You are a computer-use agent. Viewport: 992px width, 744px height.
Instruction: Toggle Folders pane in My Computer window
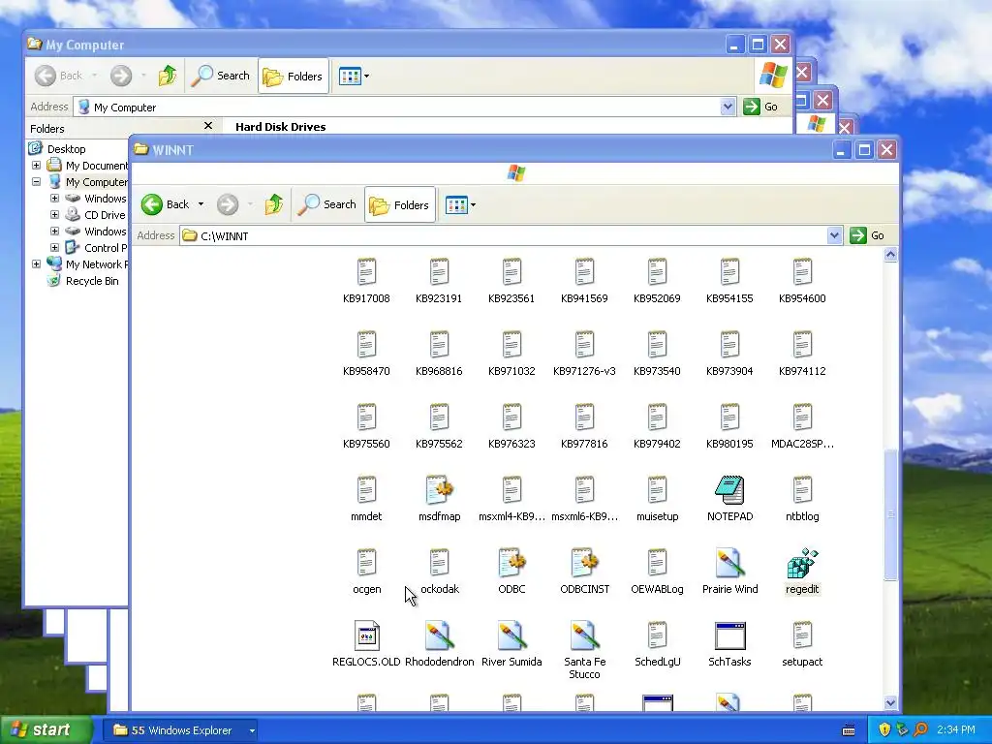click(x=294, y=76)
